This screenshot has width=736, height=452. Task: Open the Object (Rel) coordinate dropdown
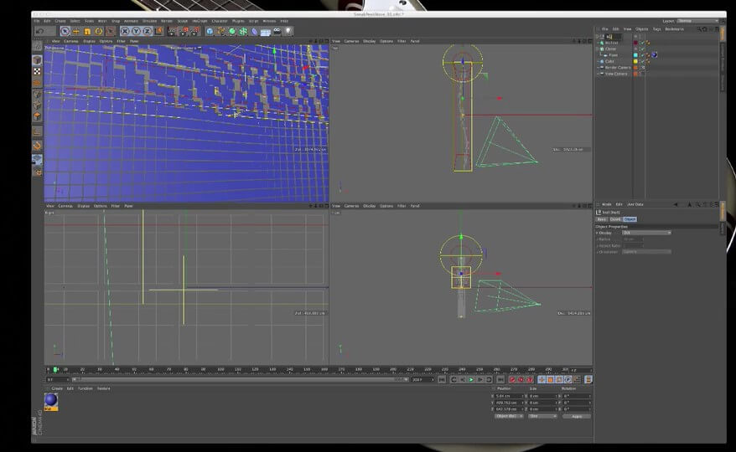(x=509, y=416)
